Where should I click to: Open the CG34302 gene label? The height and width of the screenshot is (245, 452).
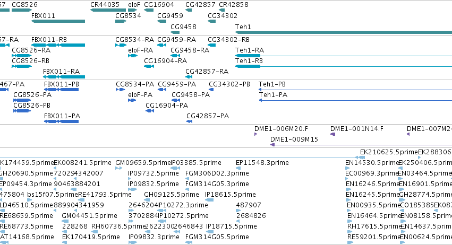[x=223, y=16]
